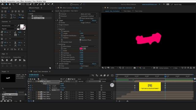
Task: Click the Home icon in toolbar
Action: coord(2,4)
